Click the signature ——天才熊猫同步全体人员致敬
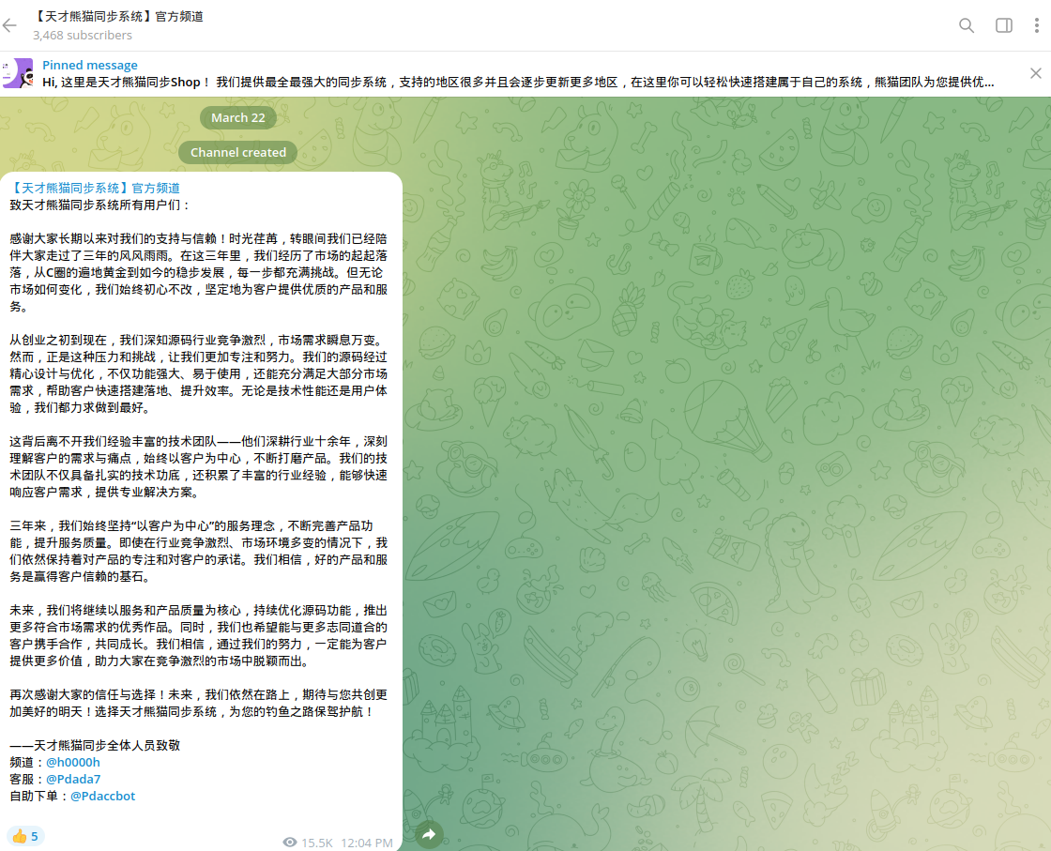 pos(95,745)
